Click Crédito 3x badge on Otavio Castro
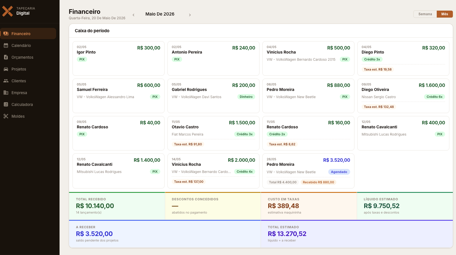The image size is (456, 255). coord(245,134)
